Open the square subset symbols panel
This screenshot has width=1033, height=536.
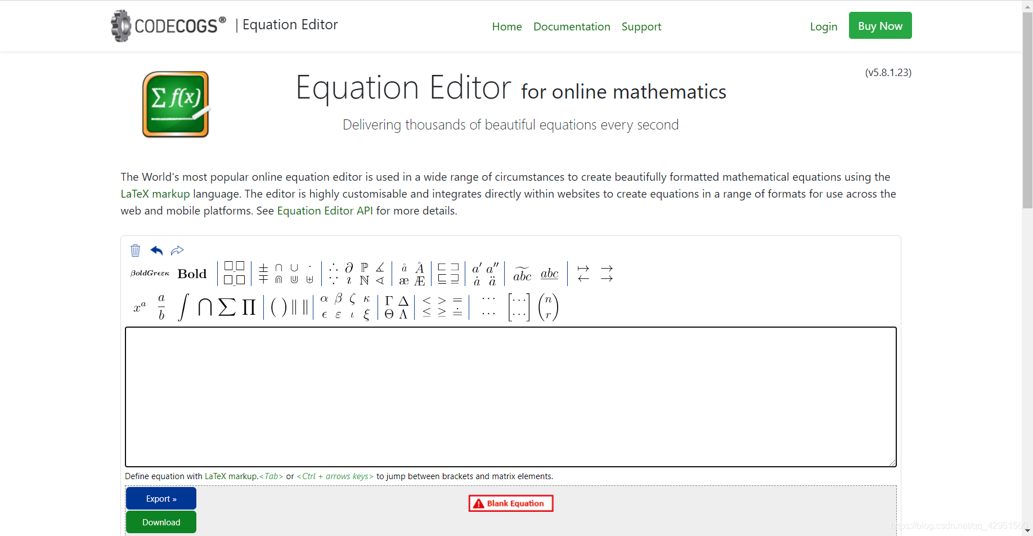tap(448, 273)
